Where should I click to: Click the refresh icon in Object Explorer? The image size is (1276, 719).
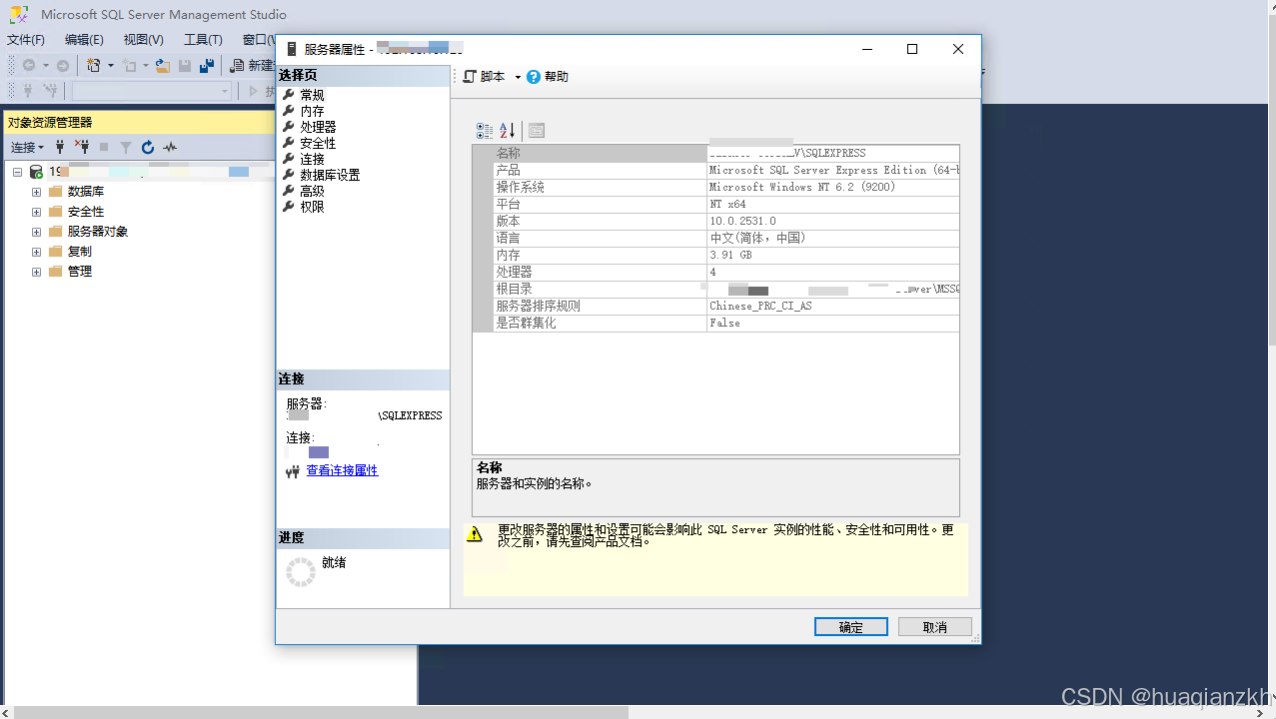tap(148, 148)
